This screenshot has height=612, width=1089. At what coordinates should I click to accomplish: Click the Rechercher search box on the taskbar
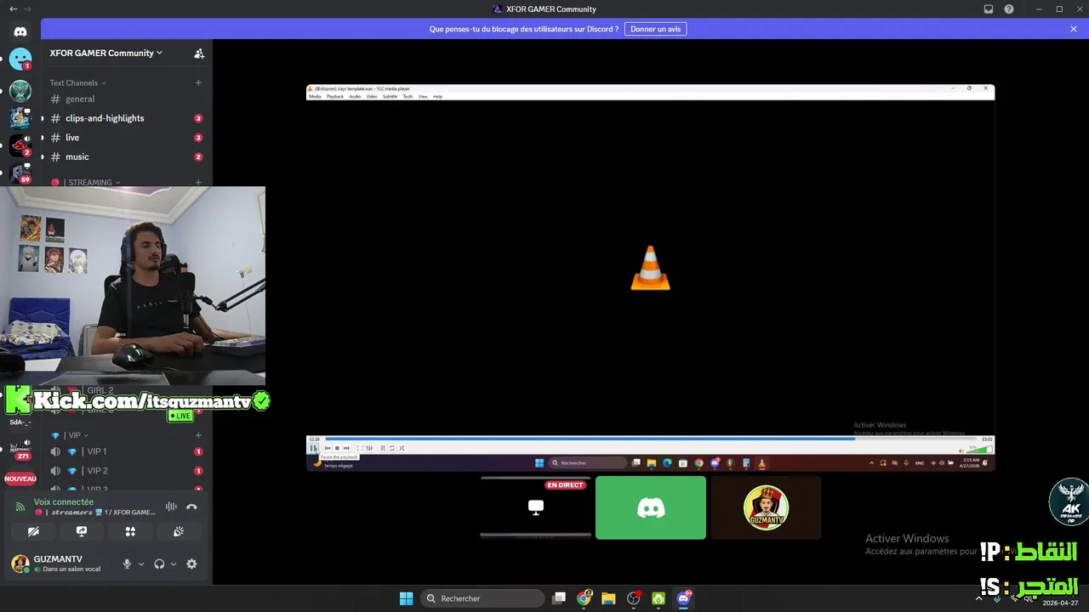pos(483,598)
